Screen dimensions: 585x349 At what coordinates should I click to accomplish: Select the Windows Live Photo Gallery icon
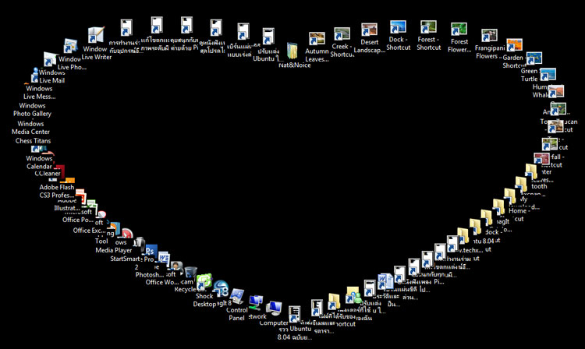(x=70, y=46)
